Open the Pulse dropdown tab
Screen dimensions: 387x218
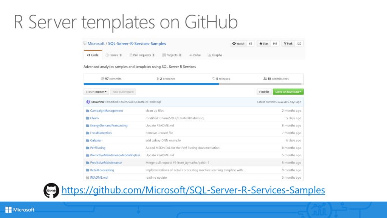pos(195,55)
